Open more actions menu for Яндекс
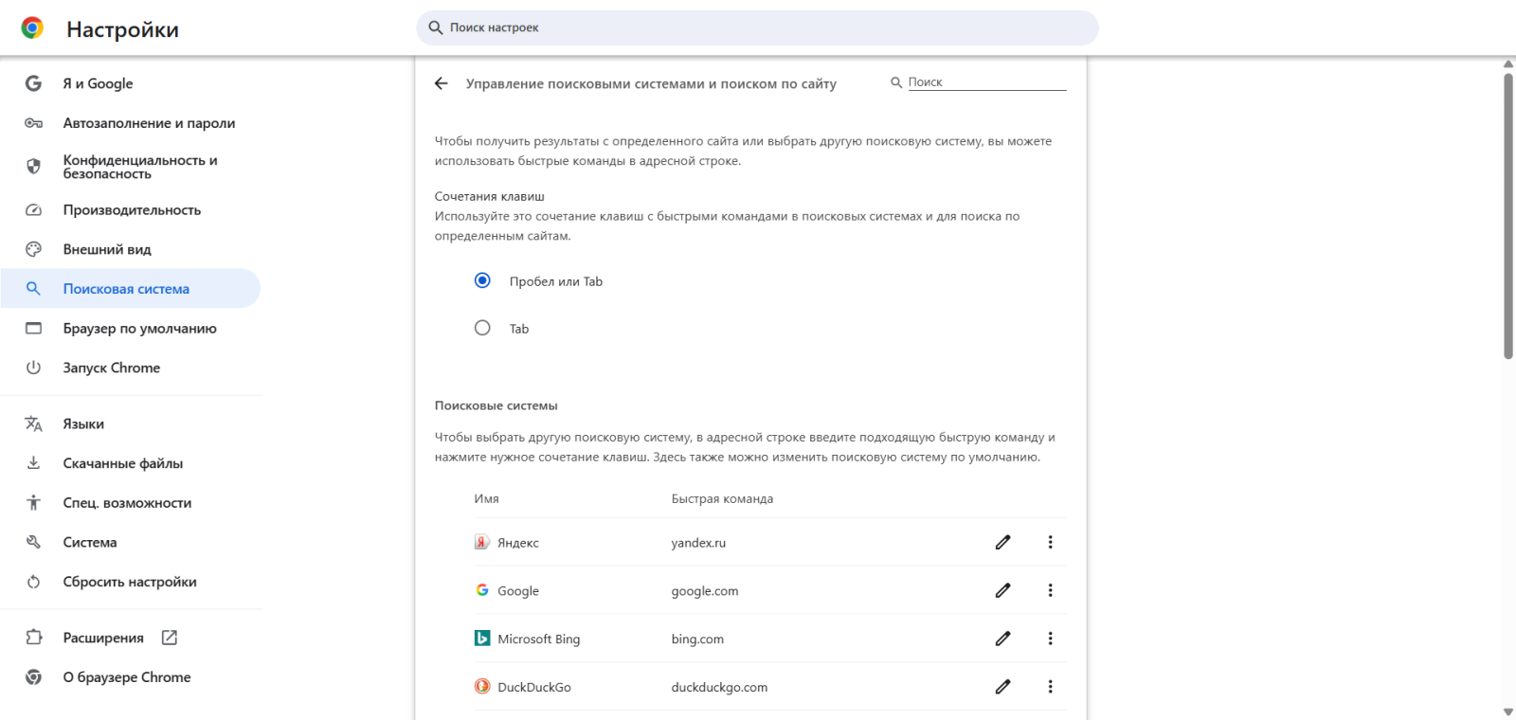The height and width of the screenshot is (720, 1516). click(1050, 542)
